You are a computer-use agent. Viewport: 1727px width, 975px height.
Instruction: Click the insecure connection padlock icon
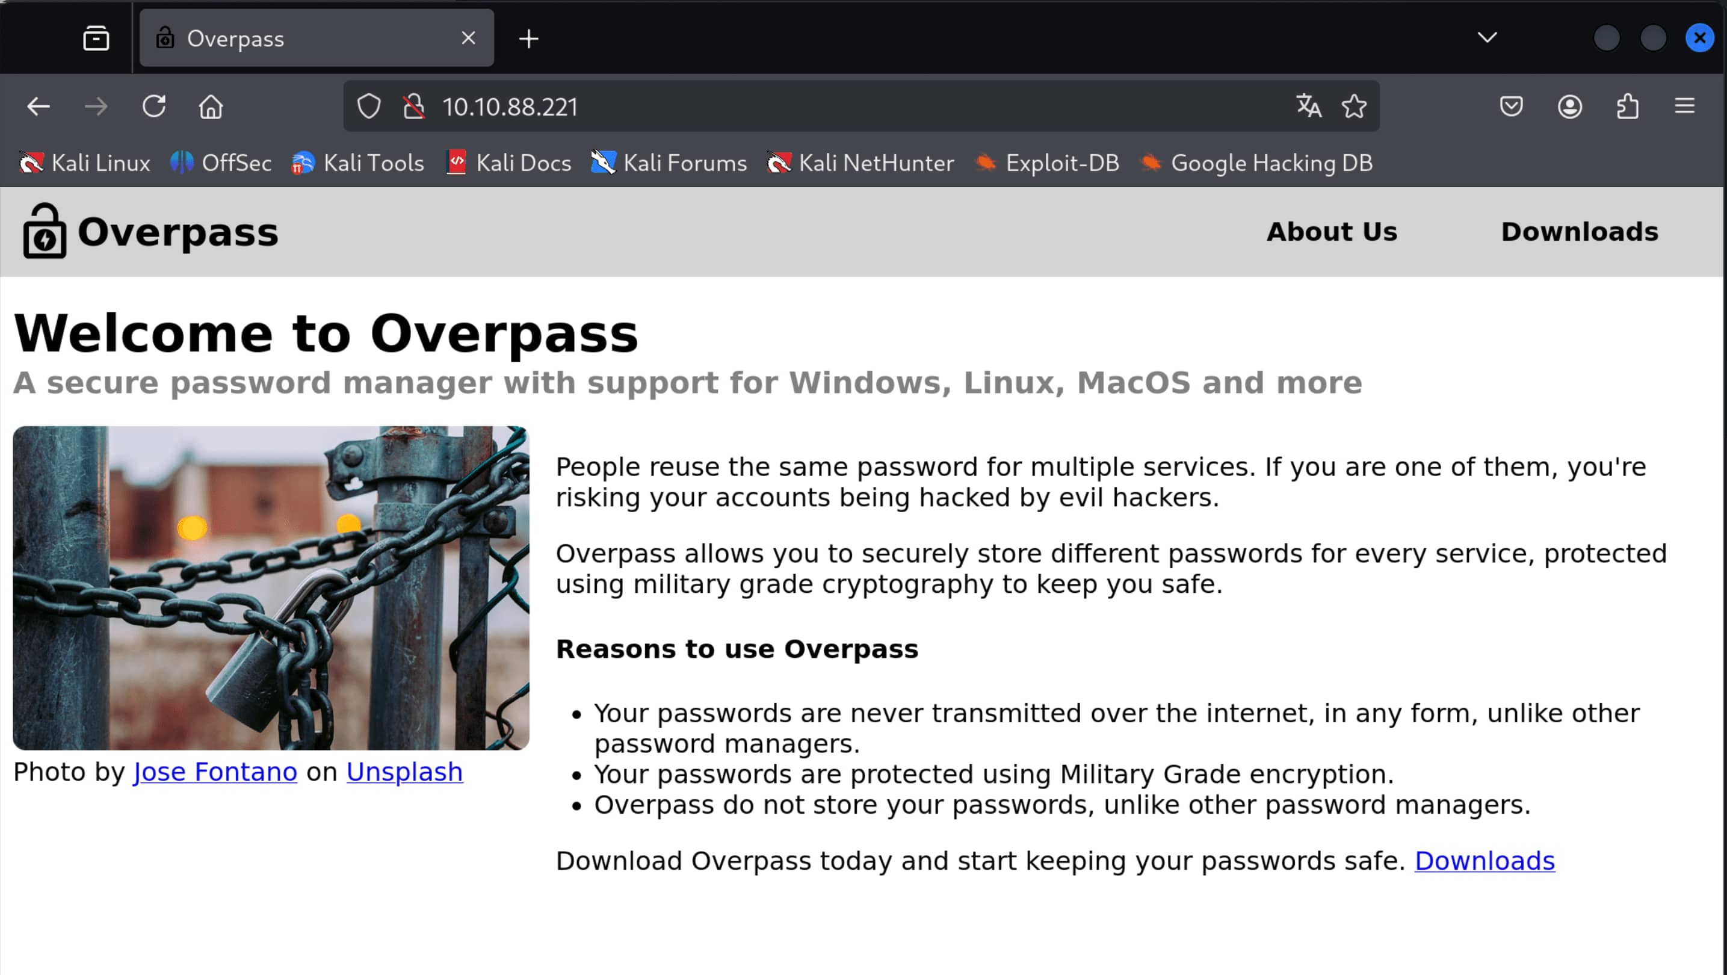(413, 107)
